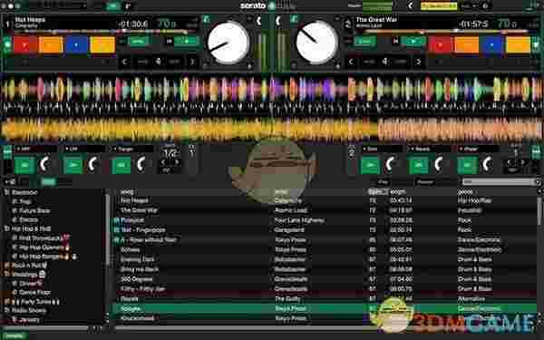Open the Echo effect selector dropdown
544x340 pixels.
[382, 149]
